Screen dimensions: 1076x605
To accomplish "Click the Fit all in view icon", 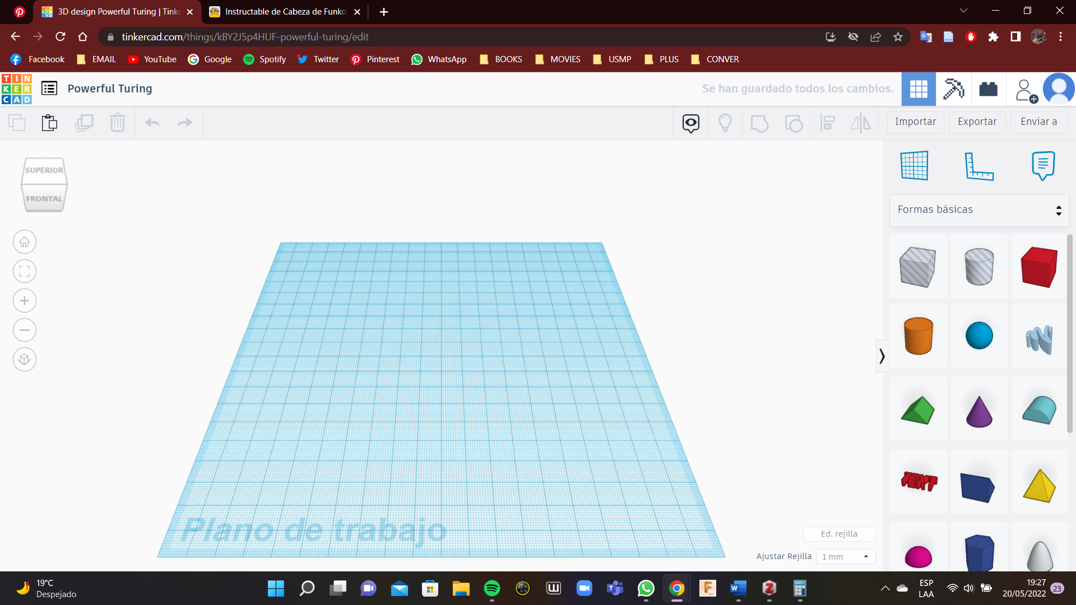I will 25,272.
